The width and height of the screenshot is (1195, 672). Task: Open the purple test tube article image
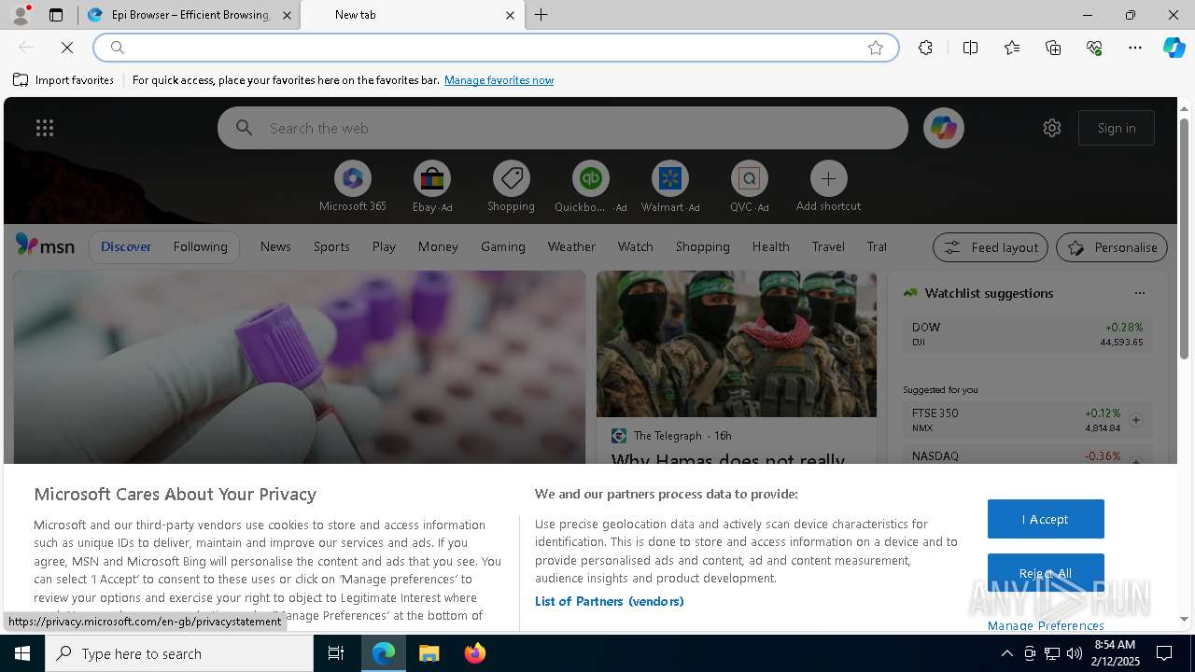coord(299,367)
